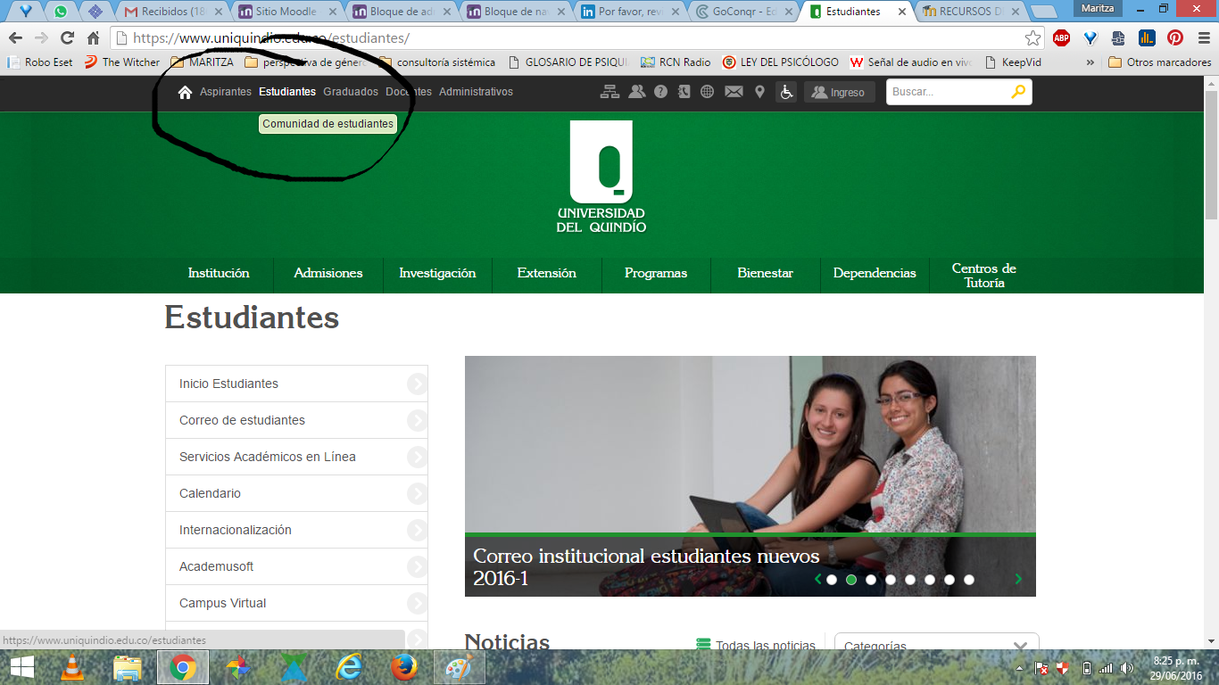Click arrow beside Correo de estudiantes

(417, 420)
